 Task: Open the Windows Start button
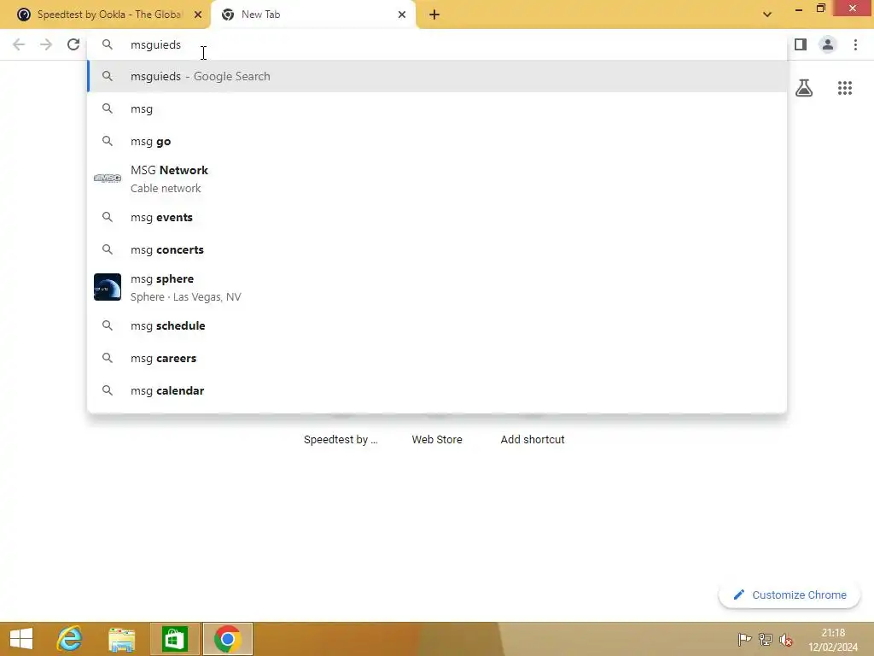21,639
